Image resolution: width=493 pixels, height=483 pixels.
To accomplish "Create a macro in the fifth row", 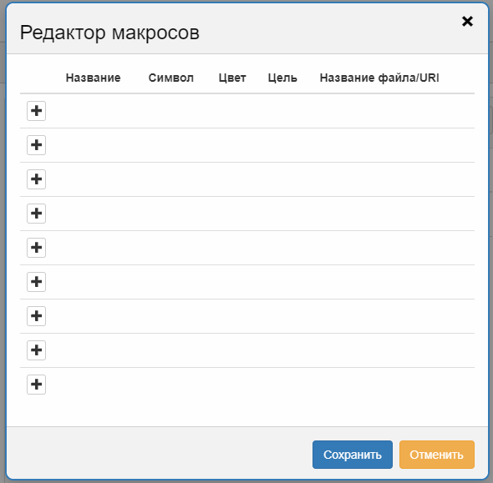I will click(36, 248).
